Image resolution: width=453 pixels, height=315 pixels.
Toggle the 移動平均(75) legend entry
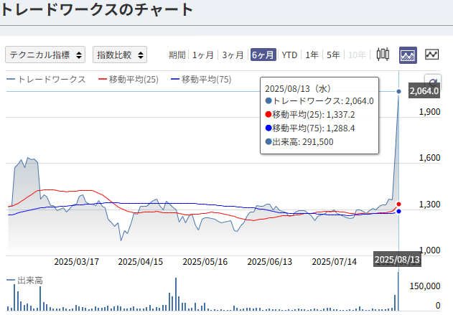click(x=201, y=80)
